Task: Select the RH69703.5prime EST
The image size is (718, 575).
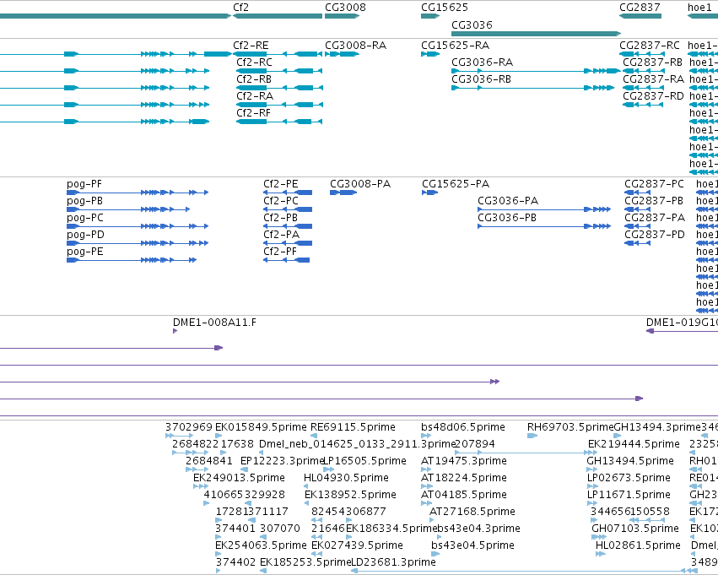Action: tap(532, 436)
